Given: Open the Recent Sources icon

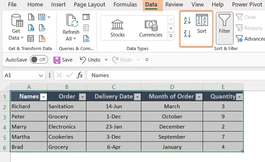Looking at the screenshot, I should click(42, 28).
